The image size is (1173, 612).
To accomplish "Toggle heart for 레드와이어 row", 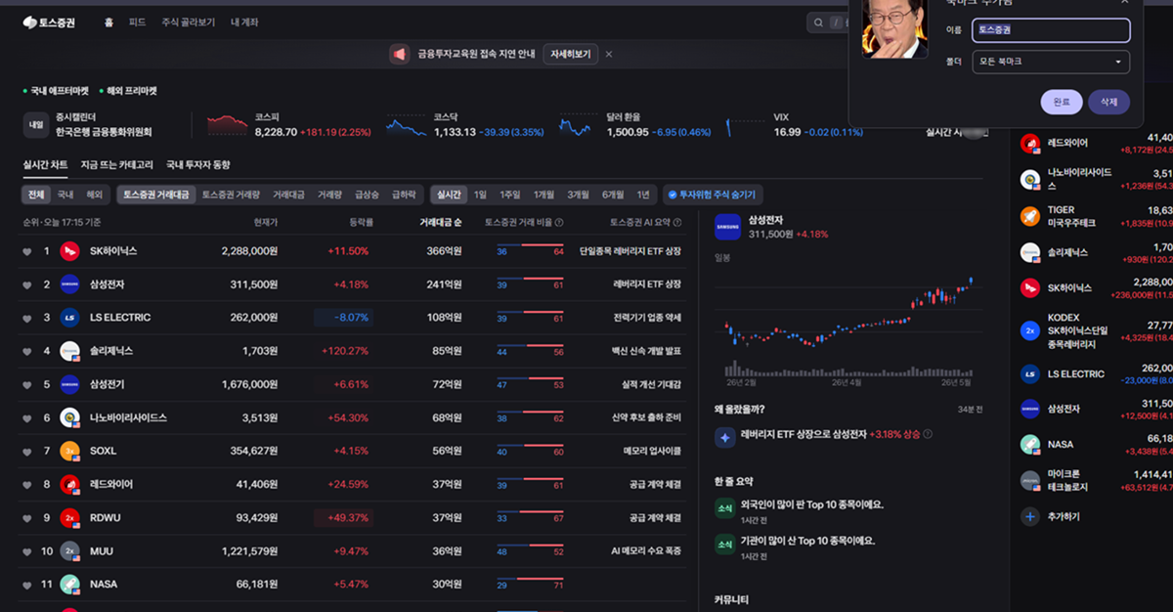I will pyautogui.click(x=27, y=484).
